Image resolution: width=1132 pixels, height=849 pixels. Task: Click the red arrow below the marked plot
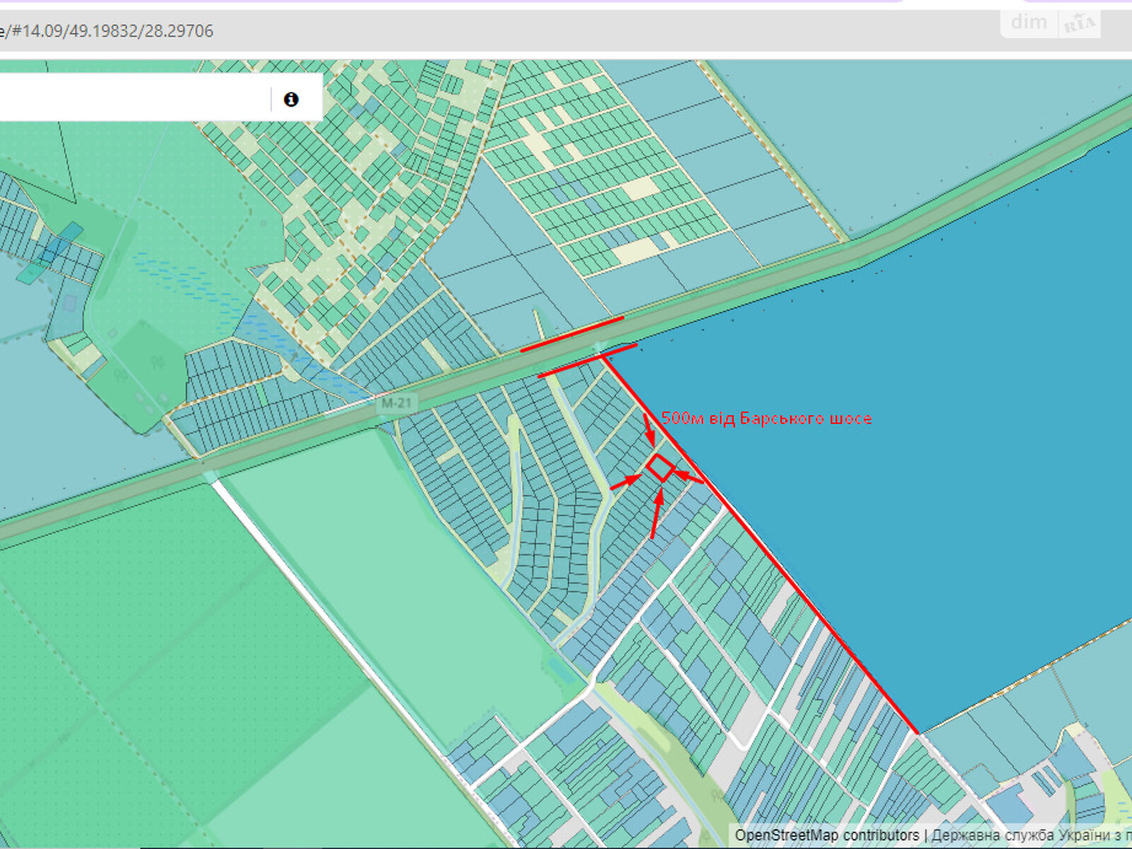(x=656, y=514)
